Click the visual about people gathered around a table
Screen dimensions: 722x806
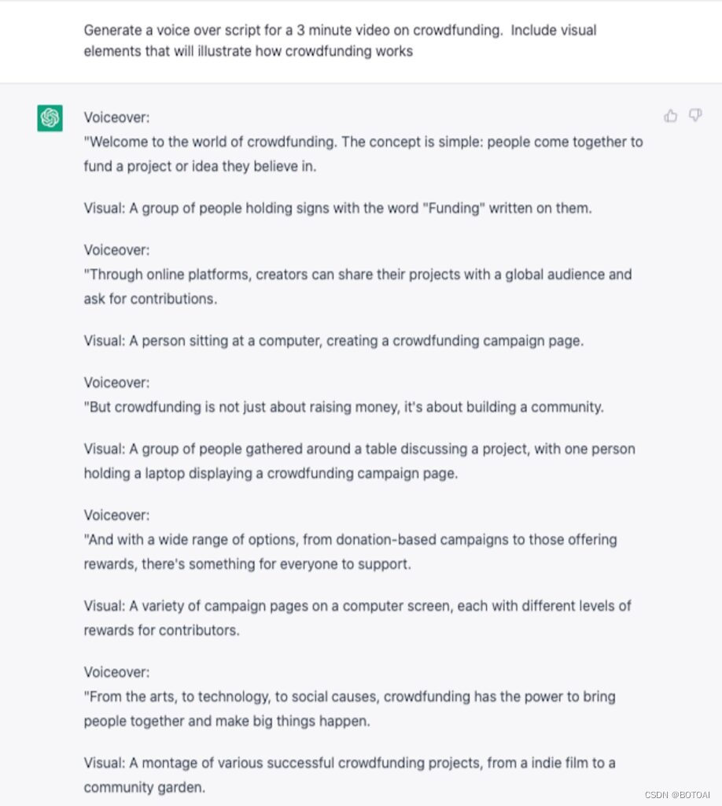359,461
